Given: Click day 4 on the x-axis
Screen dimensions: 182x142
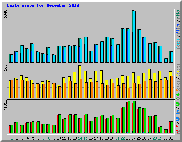Looking at the screenshot, I should 28,138.
